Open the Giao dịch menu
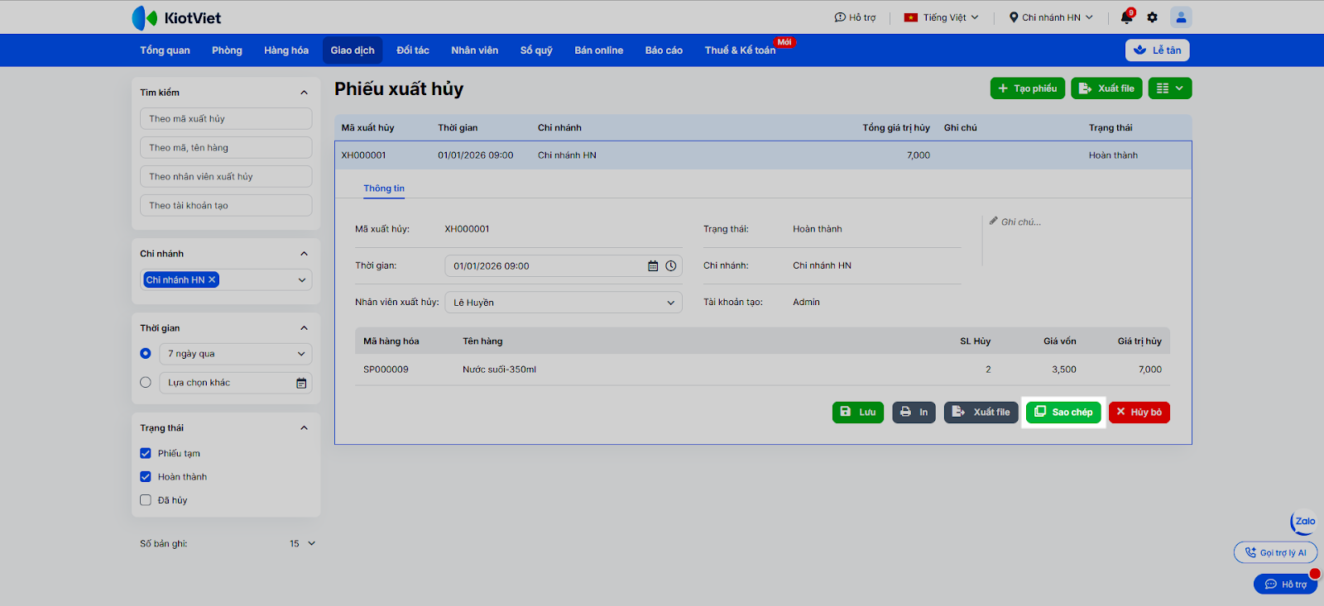Viewport: 1324px width, 606px height. coord(353,50)
